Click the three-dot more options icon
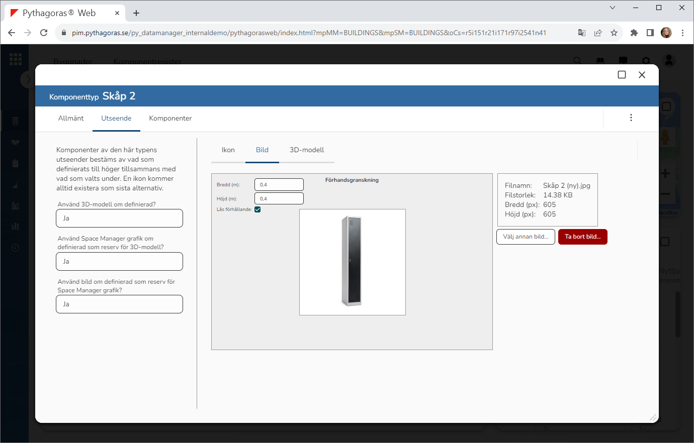Screen dimensions: 694x443 click(x=631, y=118)
